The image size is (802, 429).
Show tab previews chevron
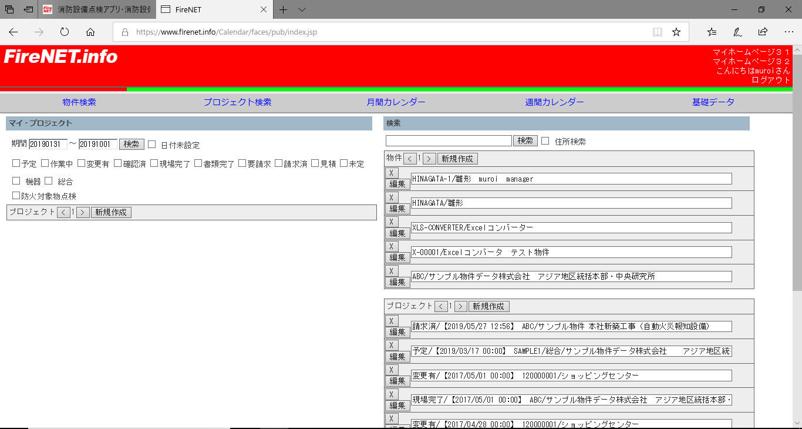tap(302, 9)
